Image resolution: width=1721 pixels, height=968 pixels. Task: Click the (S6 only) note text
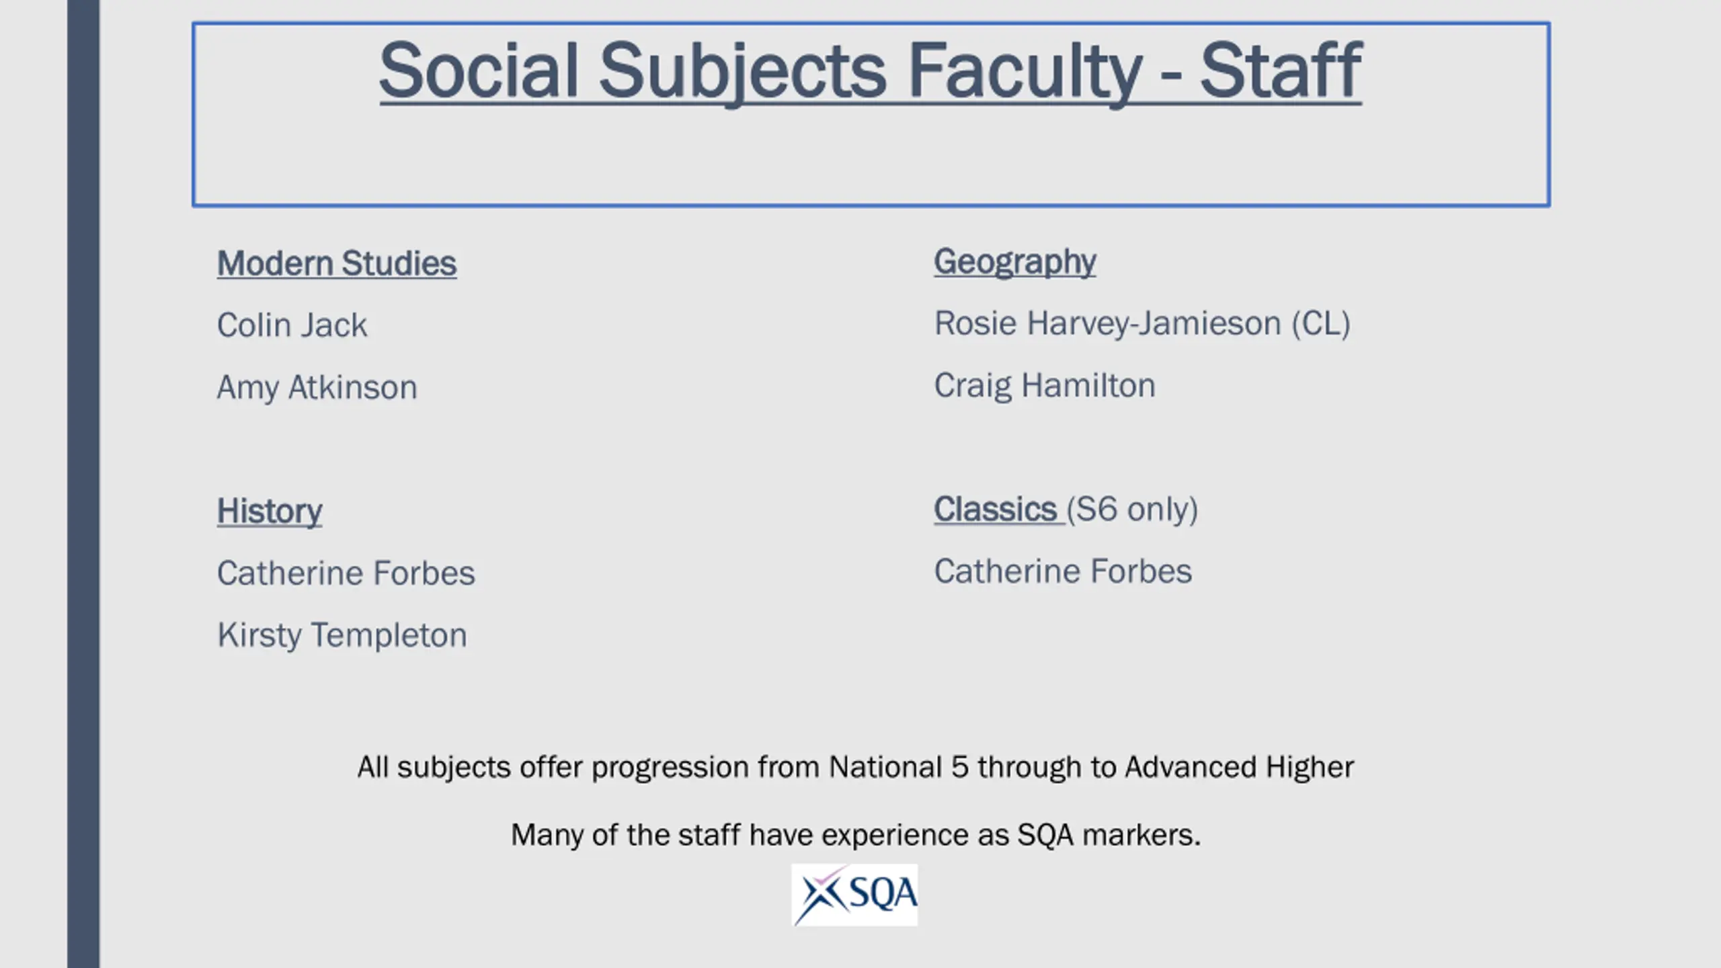point(1132,510)
